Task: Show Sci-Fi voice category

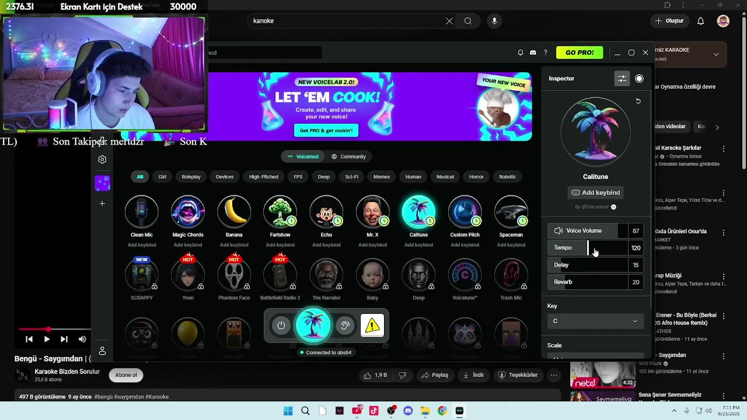Action: tap(352, 177)
